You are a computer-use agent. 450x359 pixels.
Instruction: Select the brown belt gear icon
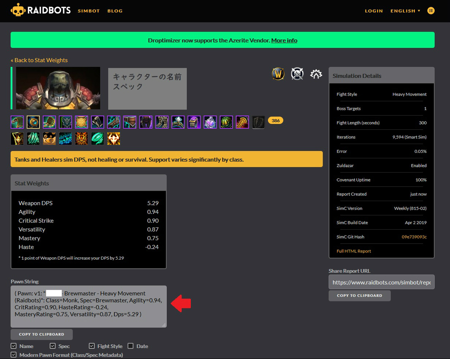click(x=130, y=122)
